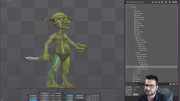Click the left-arm bone icon
Screen dimensions: 180x101
click(x=138, y=44)
